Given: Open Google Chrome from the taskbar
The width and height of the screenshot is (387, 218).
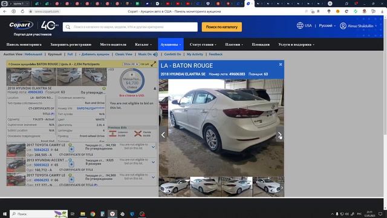Looking at the screenshot, I should [x=93, y=214].
